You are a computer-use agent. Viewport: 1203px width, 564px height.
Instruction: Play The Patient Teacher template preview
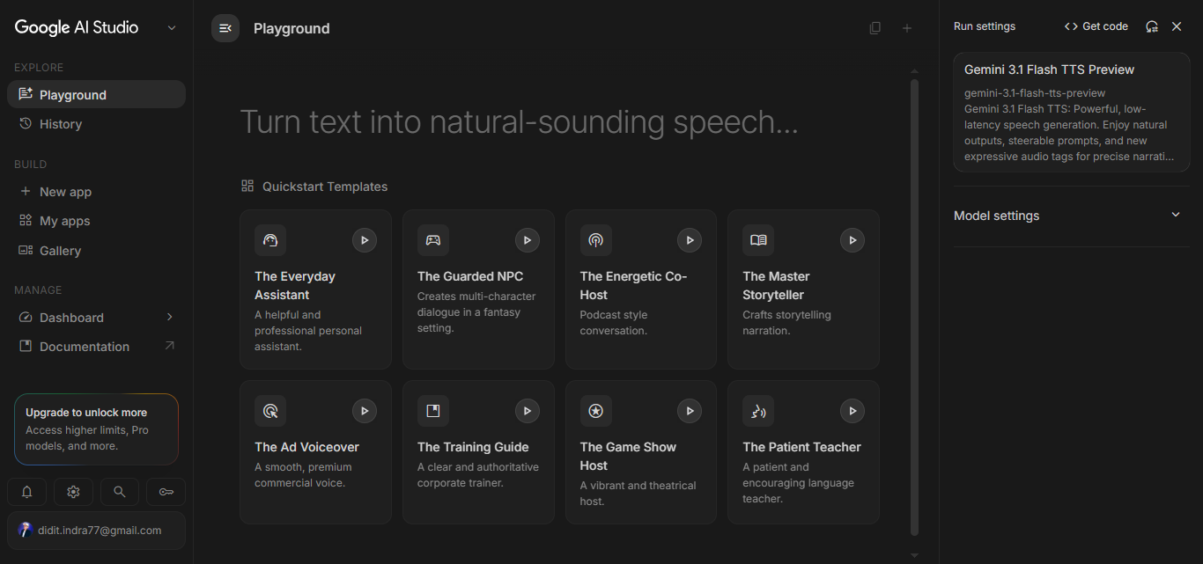tap(852, 410)
